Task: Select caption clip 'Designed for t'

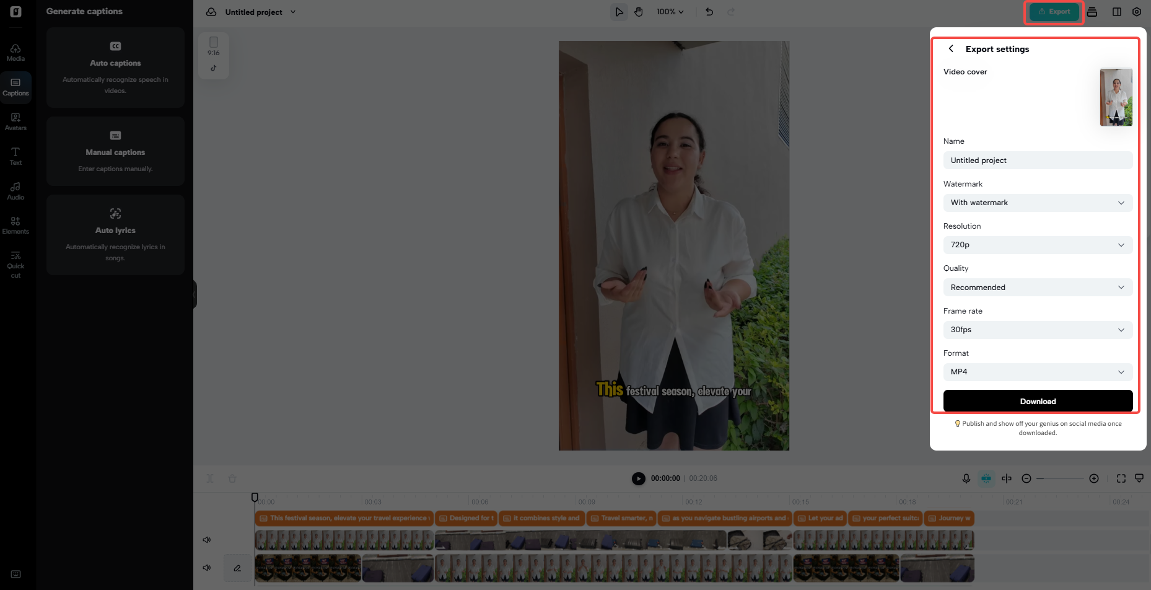Action: click(x=466, y=518)
